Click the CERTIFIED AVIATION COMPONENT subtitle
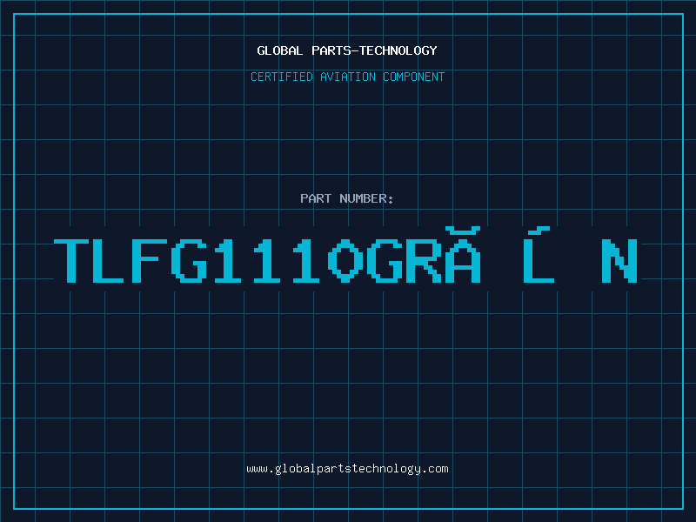Screen dimensions: 696x522 (347, 77)
